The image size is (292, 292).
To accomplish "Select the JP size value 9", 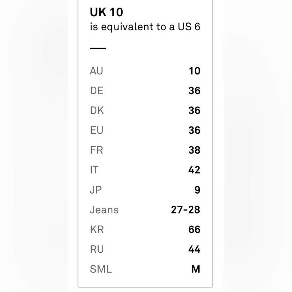I will pyautogui.click(x=197, y=190).
